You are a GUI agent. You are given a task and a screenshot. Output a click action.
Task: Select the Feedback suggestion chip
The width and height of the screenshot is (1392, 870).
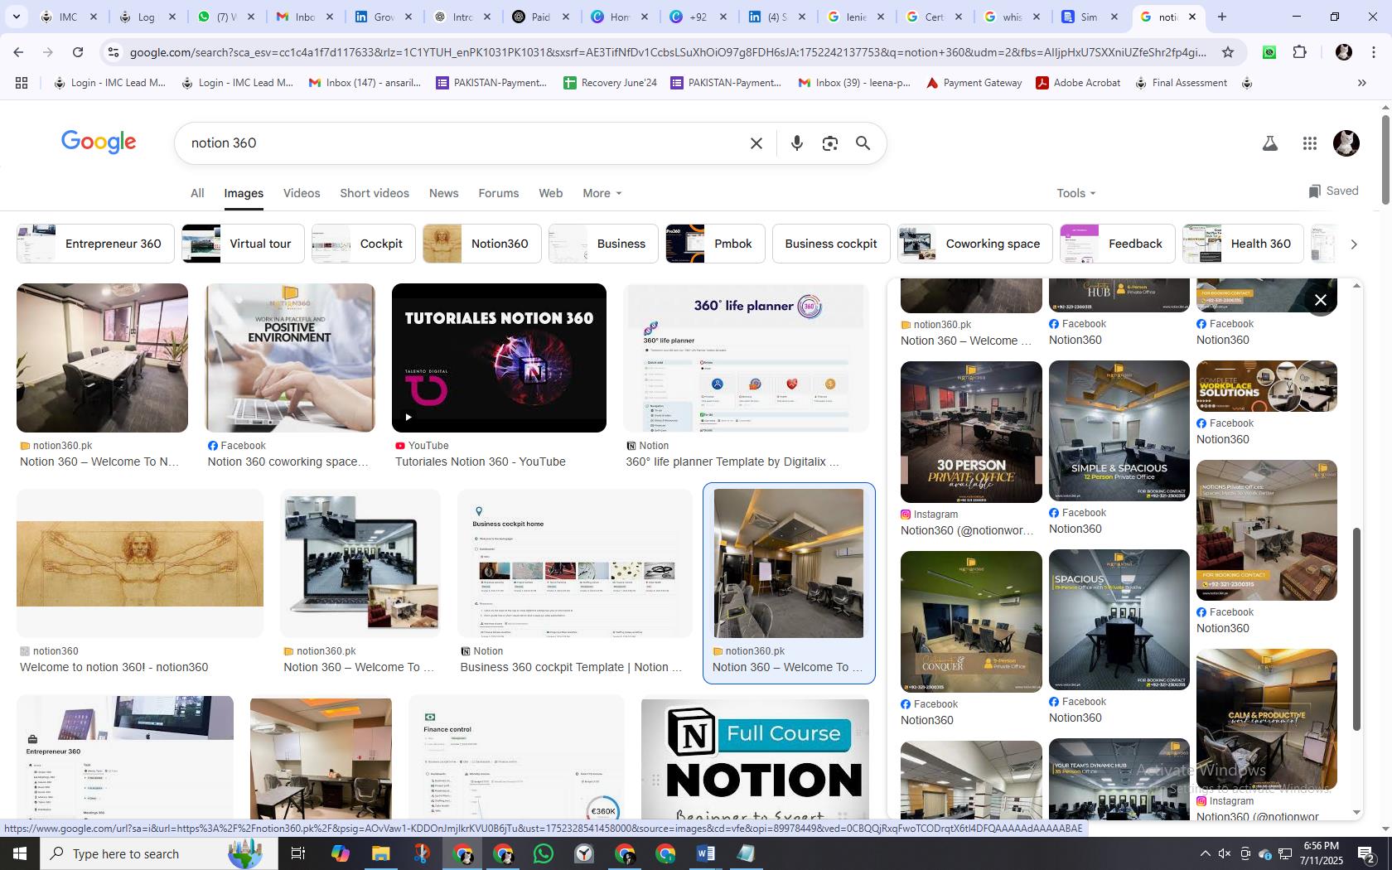1117,244
